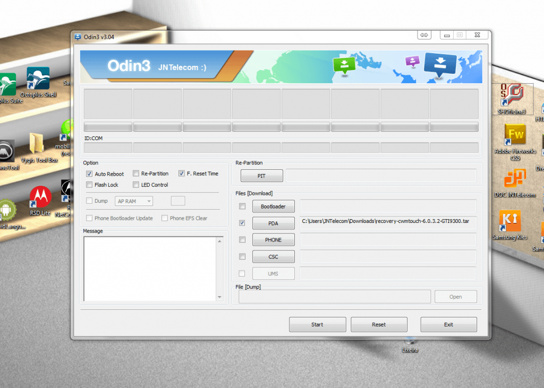This screenshot has height=388, width=544.
Task: Uncheck the PDA file checkbox
Action: [x=242, y=223]
